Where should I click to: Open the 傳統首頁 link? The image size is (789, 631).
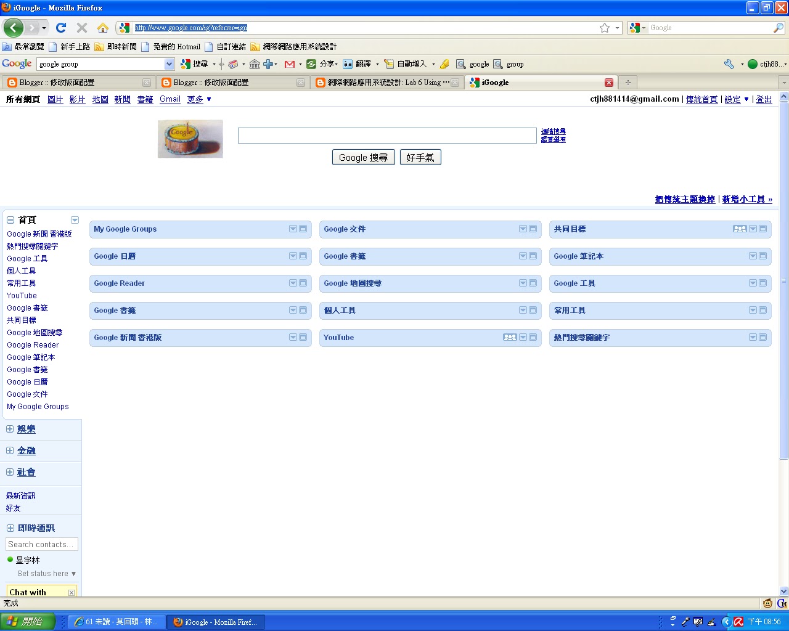pyautogui.click(x=702, y=99)
